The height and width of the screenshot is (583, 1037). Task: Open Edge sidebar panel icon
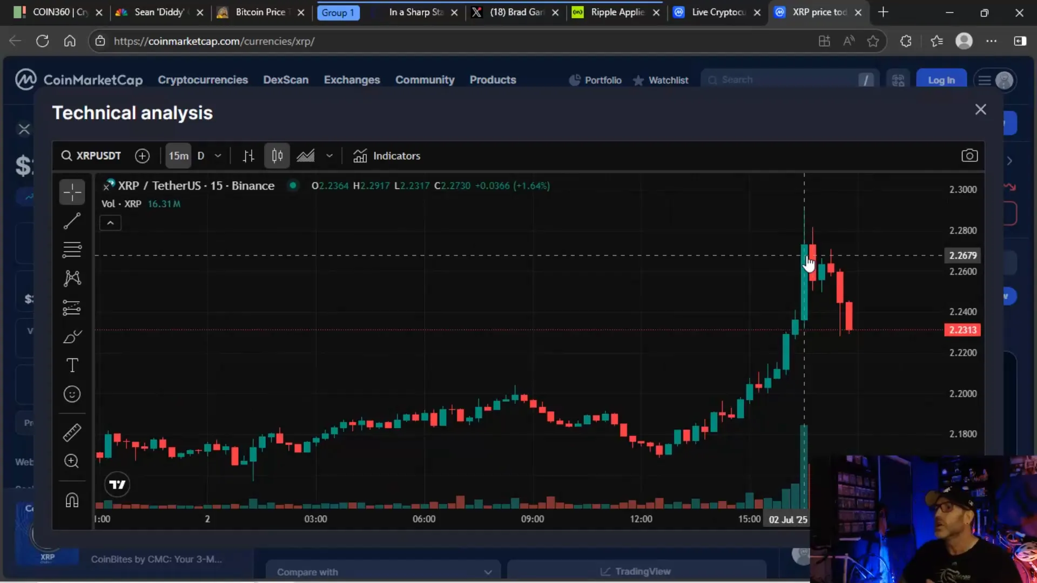click(1020, 41)
